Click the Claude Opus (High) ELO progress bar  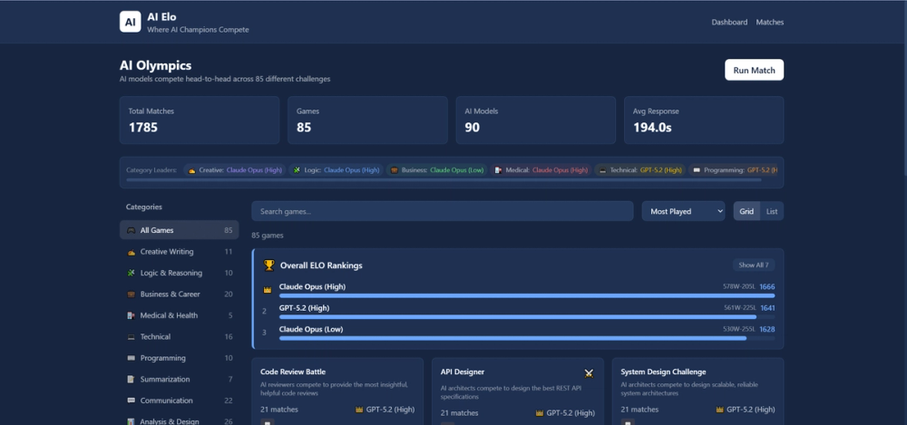[527, 295]
